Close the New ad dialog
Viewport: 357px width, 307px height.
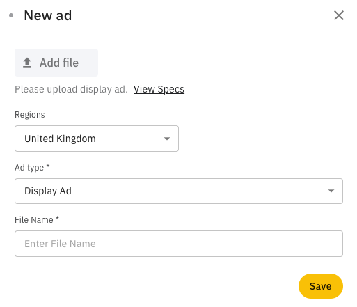(339, 15)
